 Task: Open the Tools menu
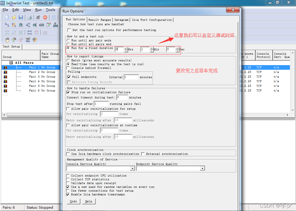pyautogui.click(x=50, y=10)
